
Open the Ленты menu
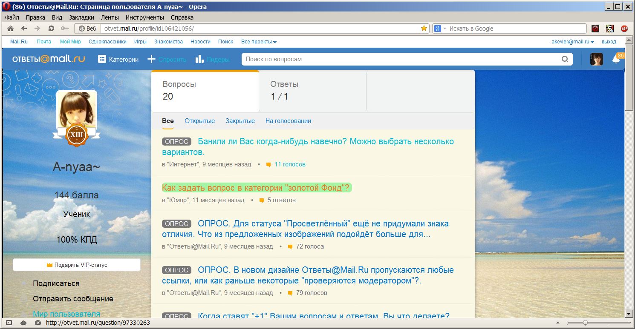tap(110, 17)
